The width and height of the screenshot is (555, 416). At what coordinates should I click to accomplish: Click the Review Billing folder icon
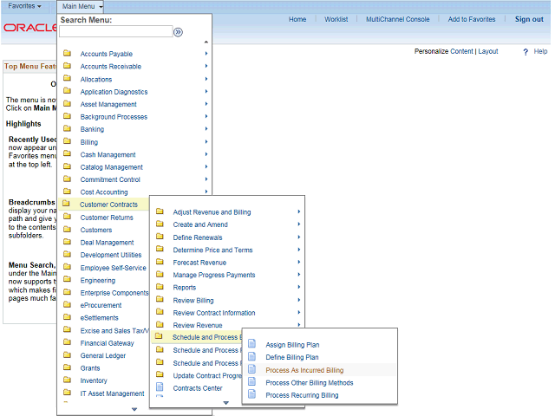[159, 300]
